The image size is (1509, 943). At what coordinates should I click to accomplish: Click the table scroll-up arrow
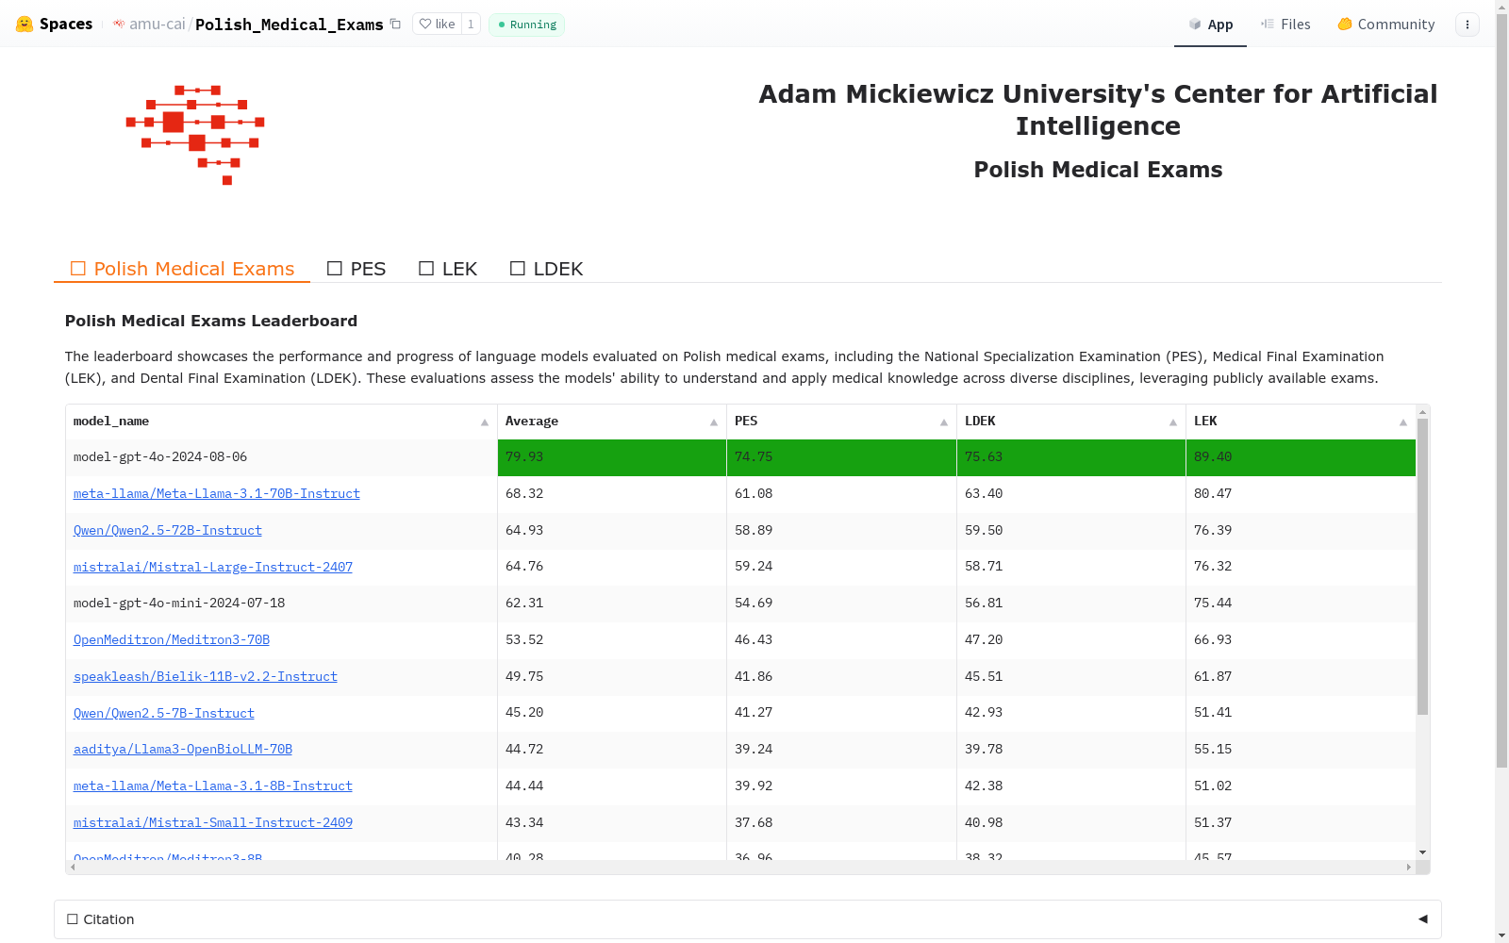tap(1422, 412)
